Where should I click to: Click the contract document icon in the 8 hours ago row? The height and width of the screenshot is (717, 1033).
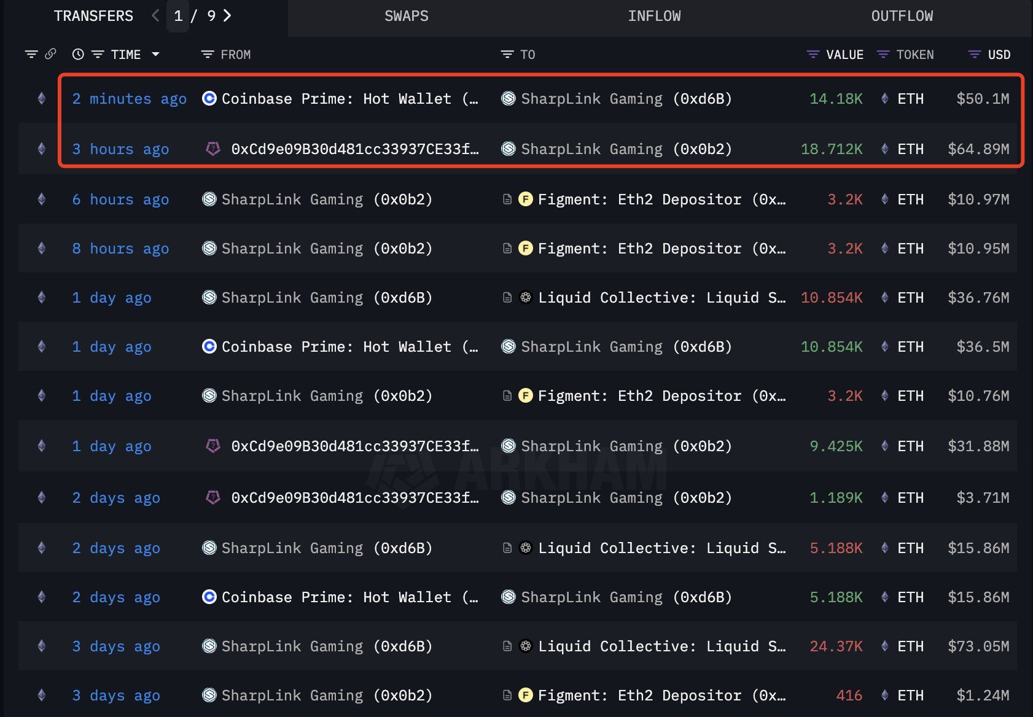[507, 249]
